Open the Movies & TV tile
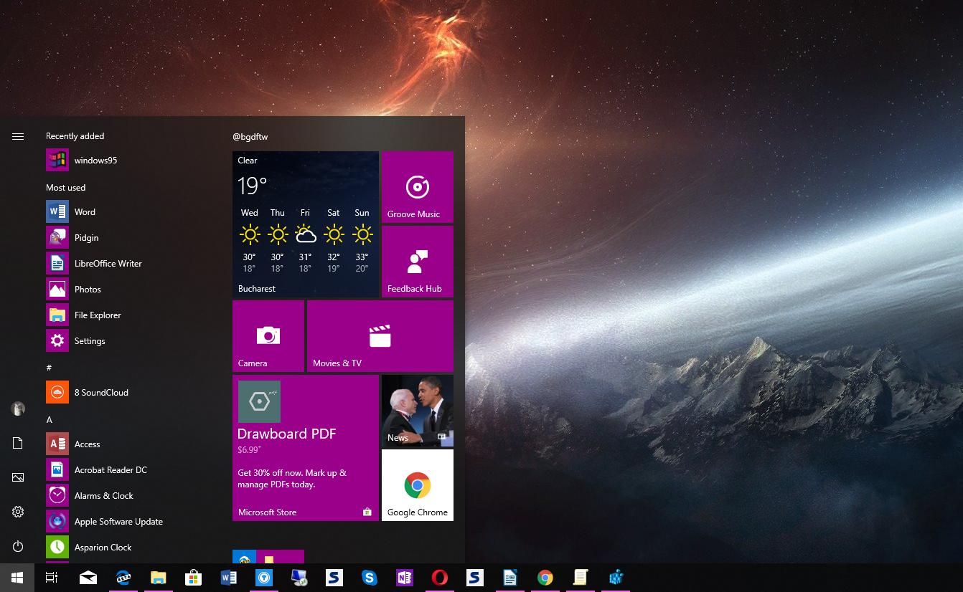Screen dimensions: 963x592 (380, 336)
